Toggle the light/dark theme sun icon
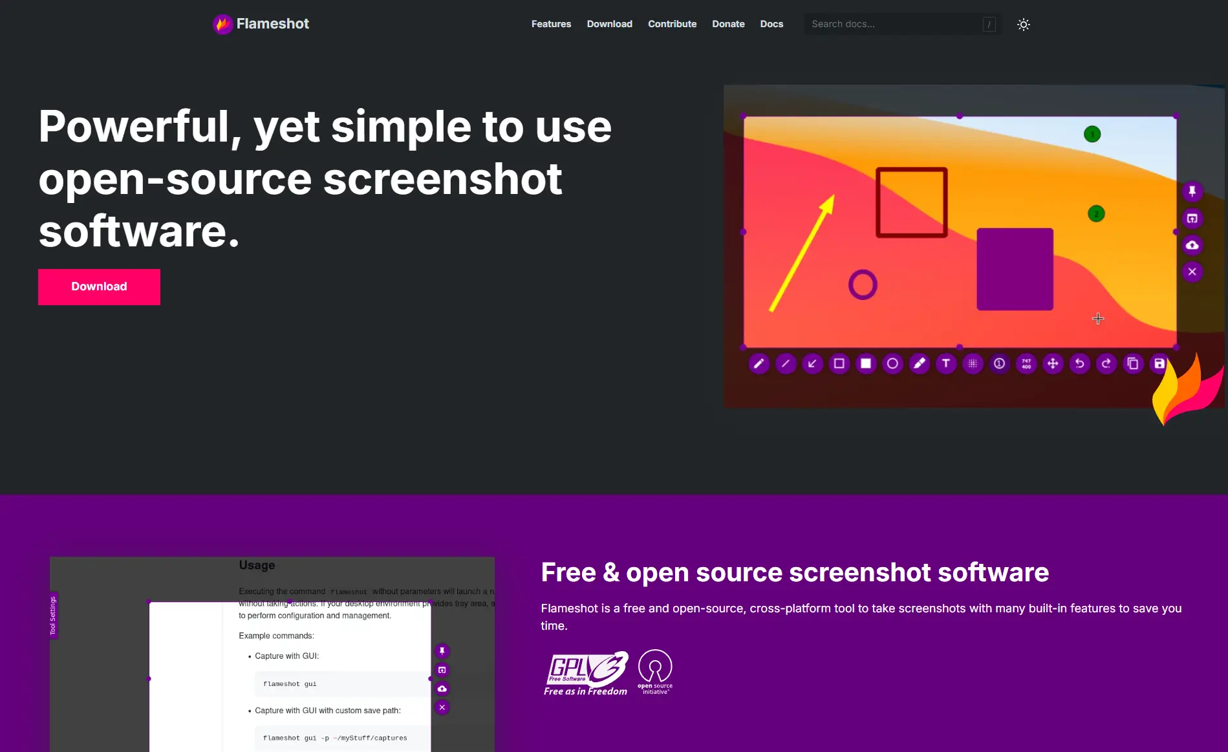This screenshot has width=1228, height=752. 1023,25
